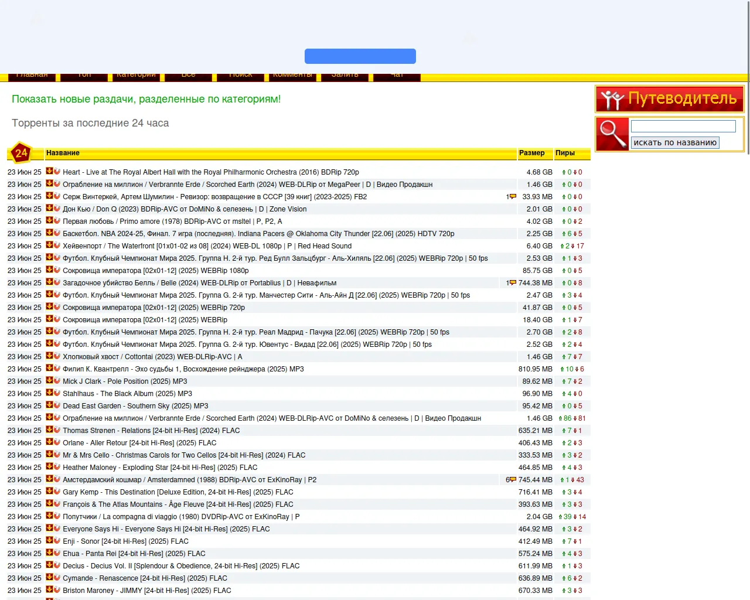
Task: Click magnet icon for Дон Кью torrent
Action: tap(57, 209)
